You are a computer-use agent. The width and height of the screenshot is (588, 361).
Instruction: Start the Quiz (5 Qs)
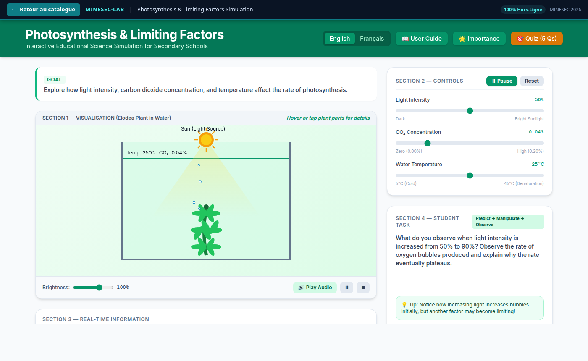click(x=537, y=39)
